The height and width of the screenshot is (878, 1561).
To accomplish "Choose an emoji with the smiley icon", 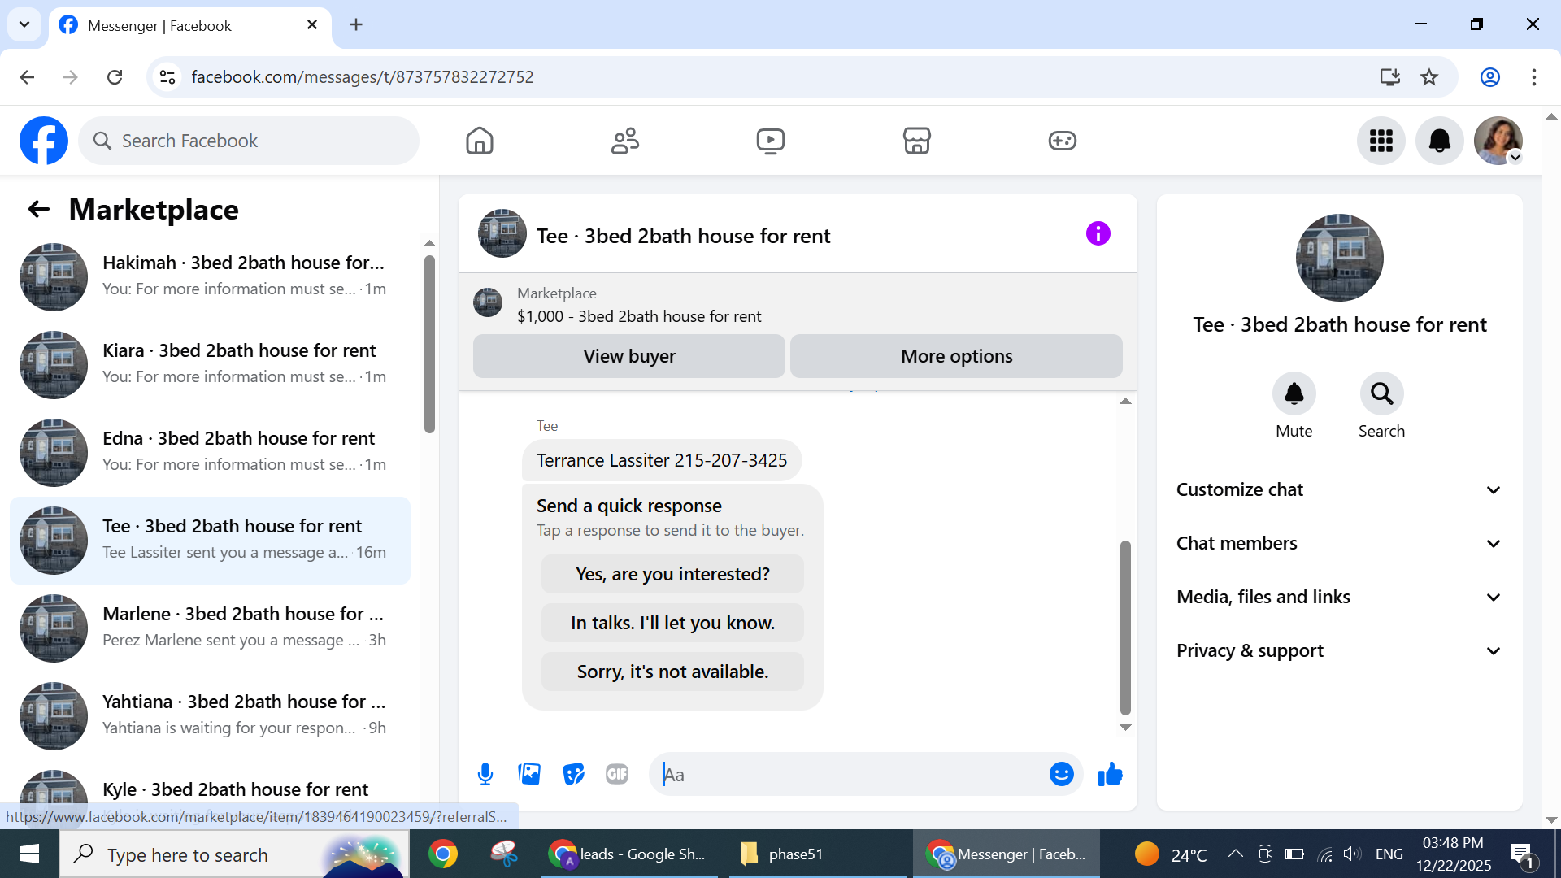I will click(x=1061, y=774).
